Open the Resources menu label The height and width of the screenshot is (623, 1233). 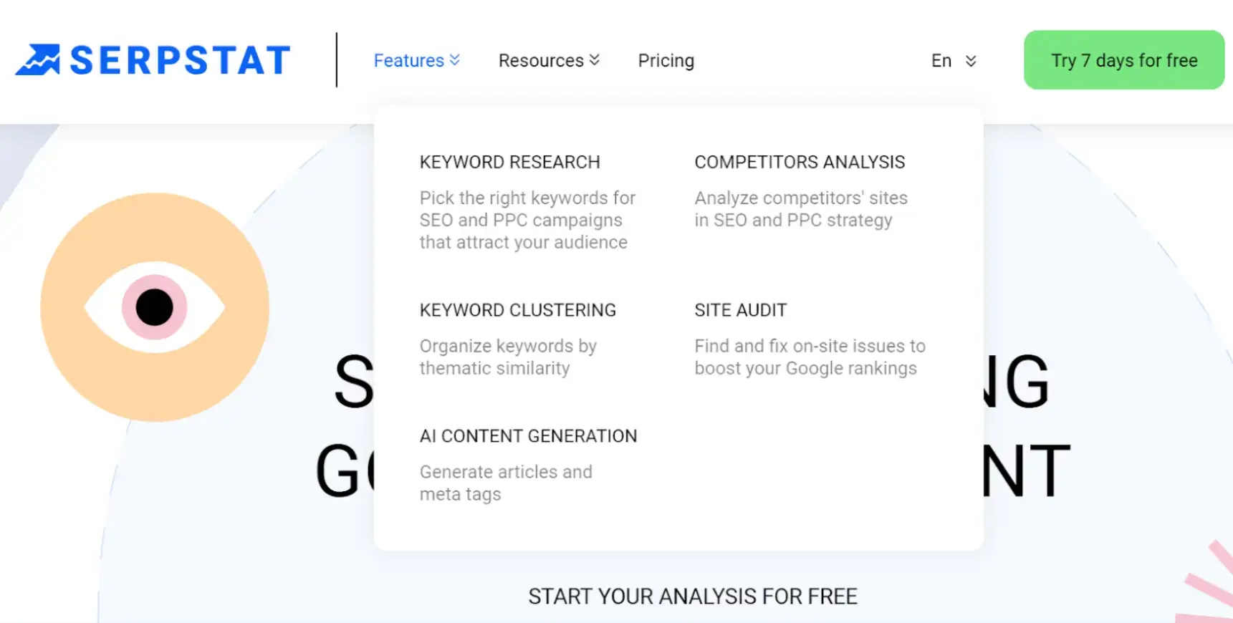pyautogui.click(x=541, y=61)
